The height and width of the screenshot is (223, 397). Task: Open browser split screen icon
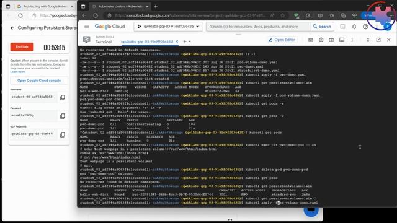[x=320, y=15]
